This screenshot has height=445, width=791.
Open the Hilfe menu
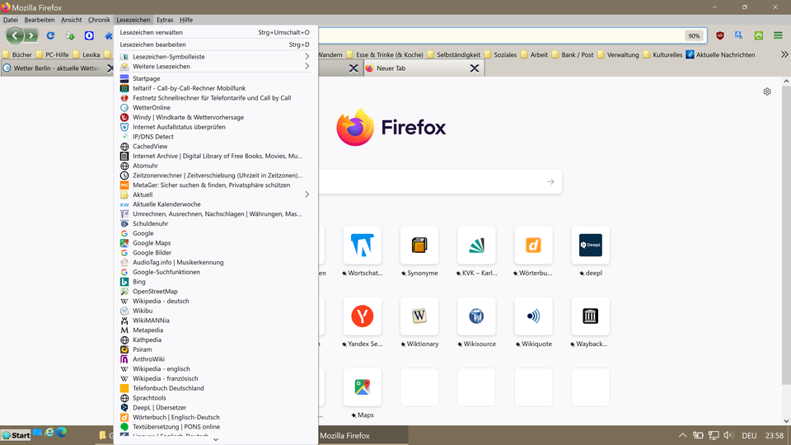pyautogui.click(x=186, y=20)
